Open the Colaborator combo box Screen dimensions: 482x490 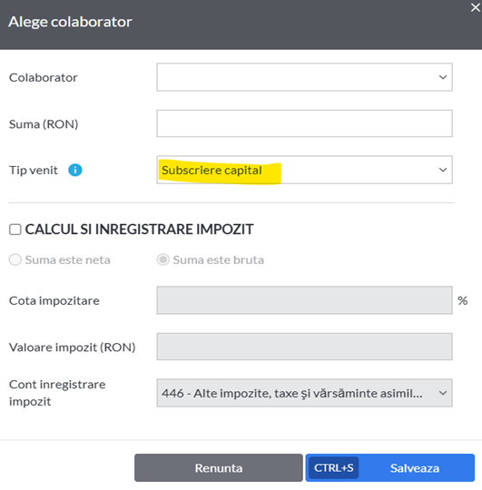click(x=304, y=77)
